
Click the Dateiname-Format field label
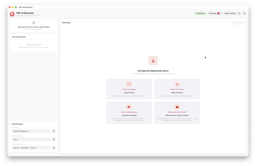point(18,144)
